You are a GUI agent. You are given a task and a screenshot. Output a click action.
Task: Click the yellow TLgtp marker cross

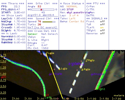pyautogui.click(x=46, y=54)
